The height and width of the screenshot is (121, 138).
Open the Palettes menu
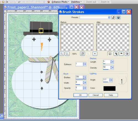point(76,2)
